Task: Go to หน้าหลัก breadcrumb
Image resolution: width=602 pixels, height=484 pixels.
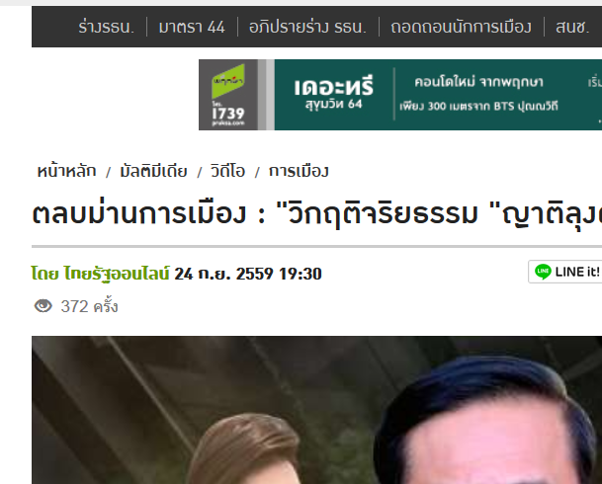Action: pos(66,171)
